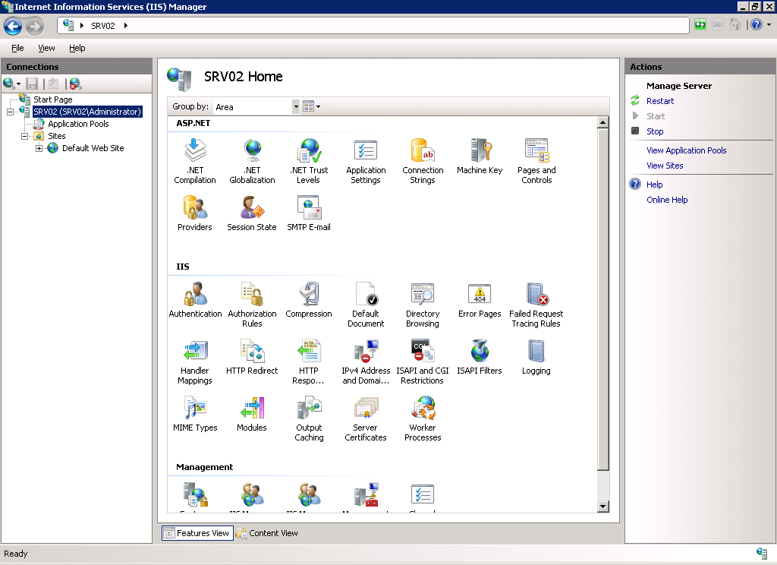Open the .NET Globalization feature
777x565 pixels.
pos(252,161)
